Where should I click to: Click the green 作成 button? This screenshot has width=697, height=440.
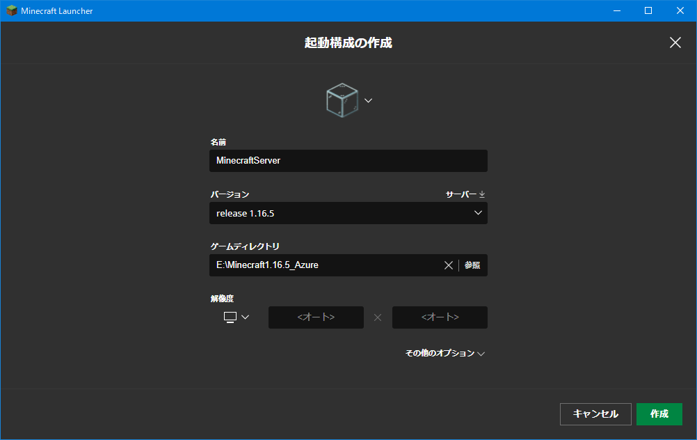click(659, 414)
